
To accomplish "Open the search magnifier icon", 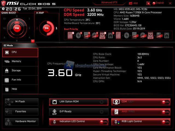I will click(x=148, y=3).
